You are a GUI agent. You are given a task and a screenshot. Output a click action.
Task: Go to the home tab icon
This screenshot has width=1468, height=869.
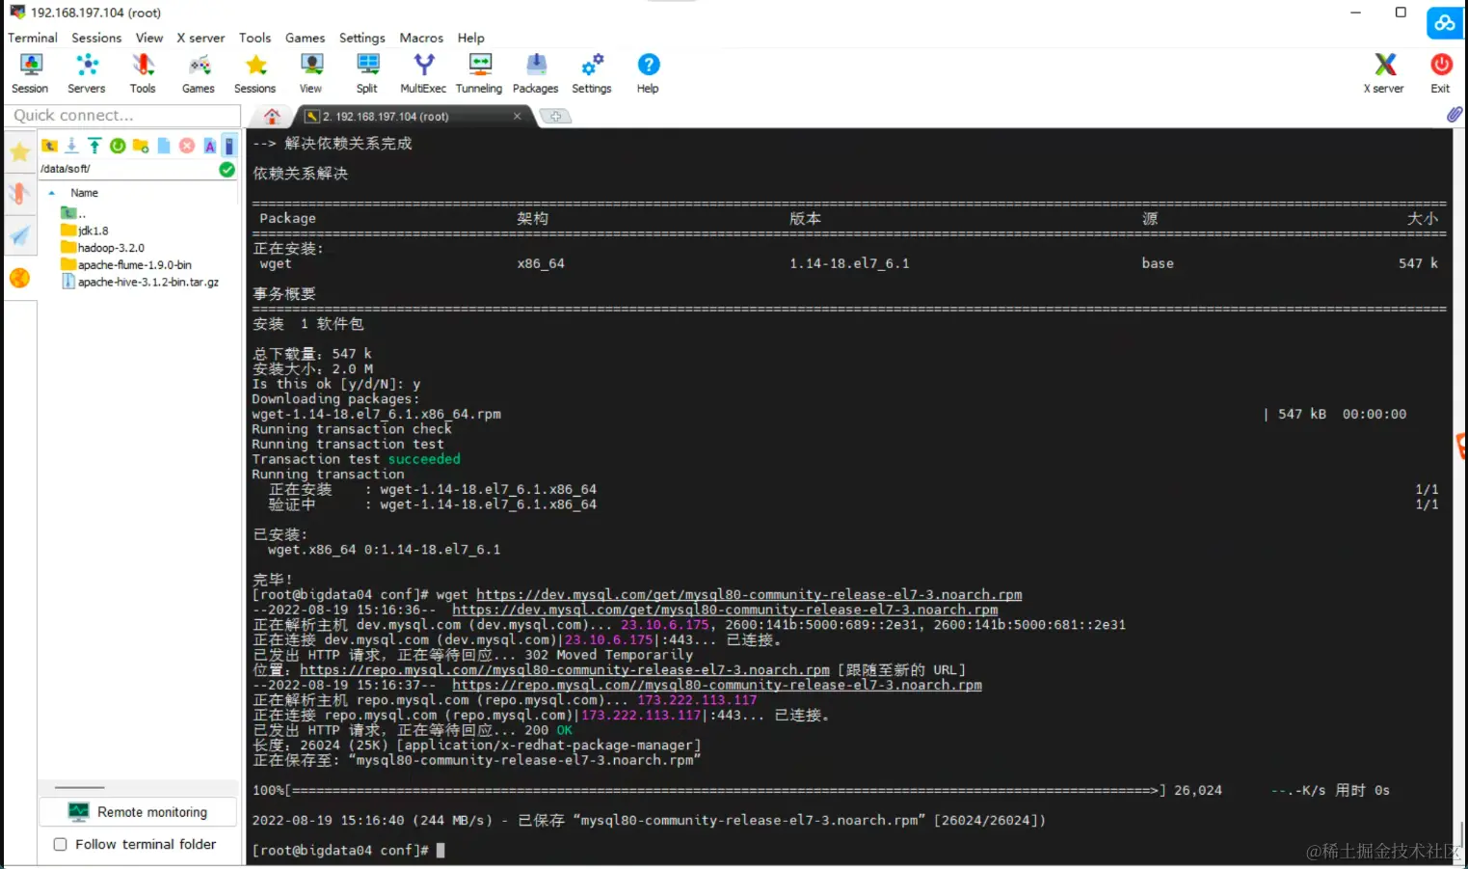(x=272, y=116)
